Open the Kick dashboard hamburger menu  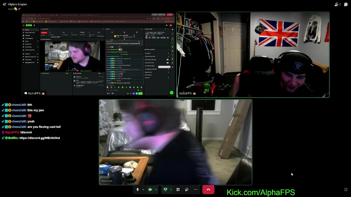[x=24, y=25]
